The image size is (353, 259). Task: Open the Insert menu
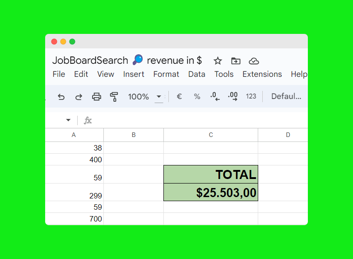(134, 74)
